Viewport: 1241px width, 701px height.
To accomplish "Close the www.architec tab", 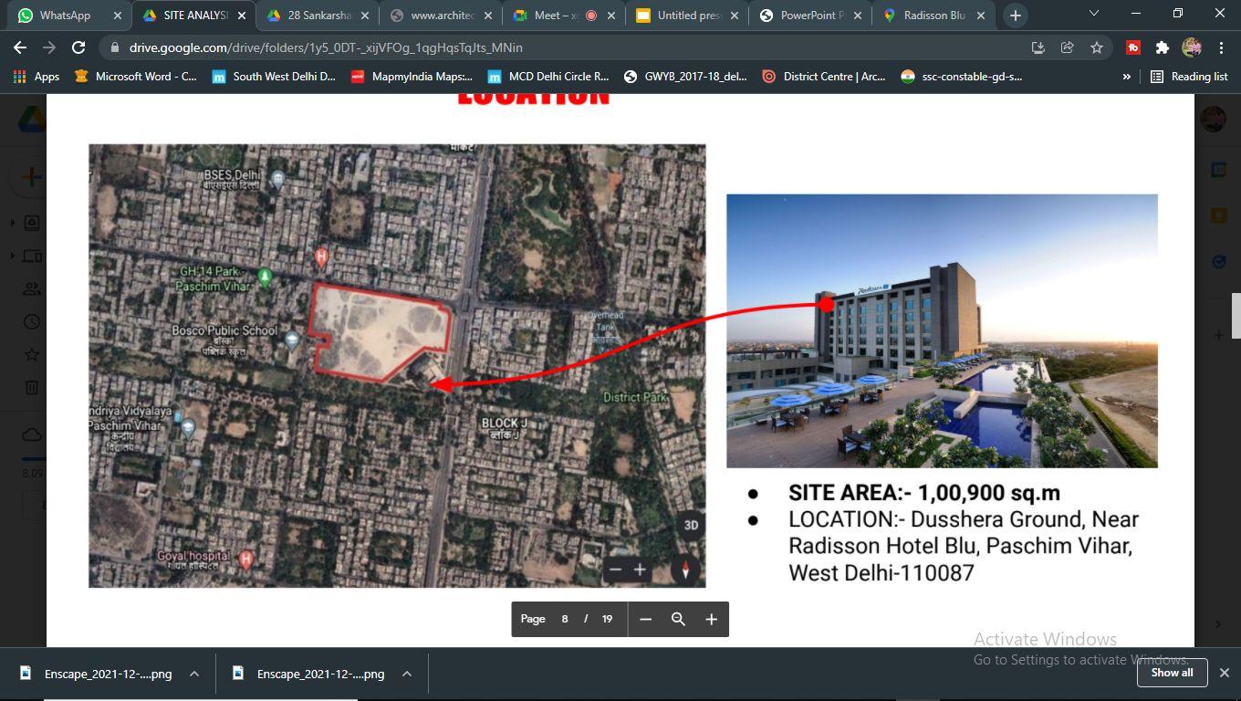I will (488, 16).
